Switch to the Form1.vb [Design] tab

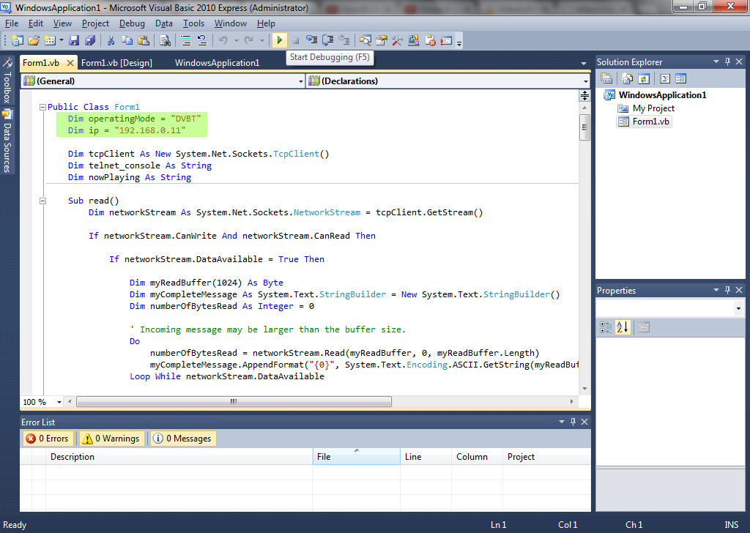pos(116,63)
